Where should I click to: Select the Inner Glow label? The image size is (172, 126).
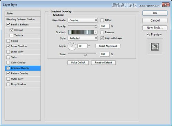click(17, 52)
